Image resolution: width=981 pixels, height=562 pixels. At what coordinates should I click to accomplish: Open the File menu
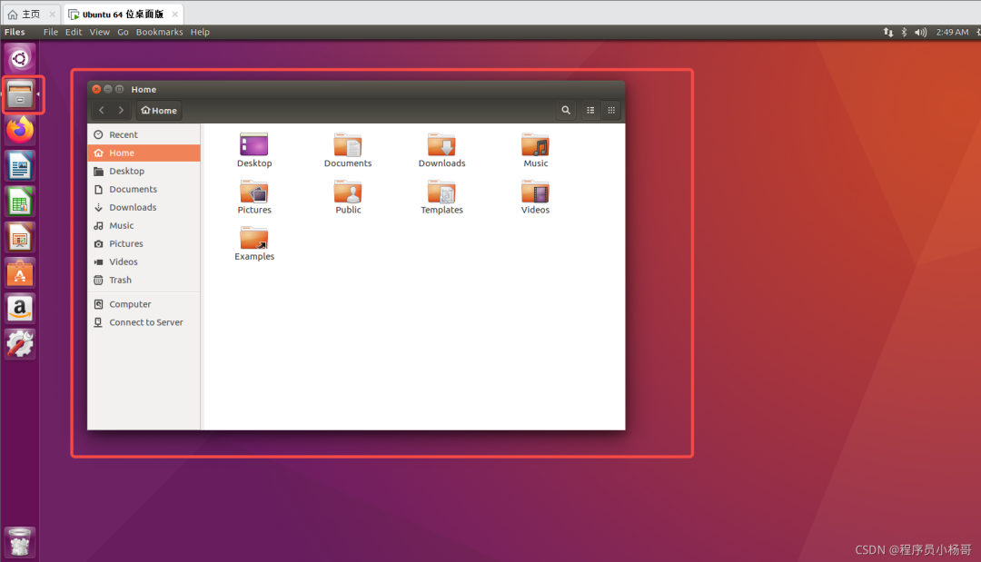tap(51, 32)
